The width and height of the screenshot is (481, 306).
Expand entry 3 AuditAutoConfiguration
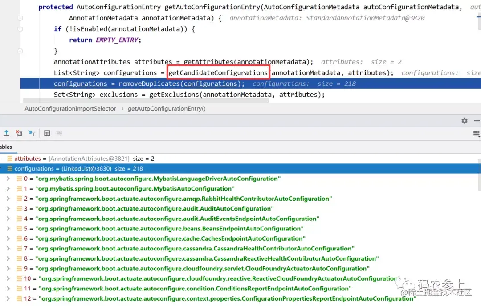click(8, 208)
